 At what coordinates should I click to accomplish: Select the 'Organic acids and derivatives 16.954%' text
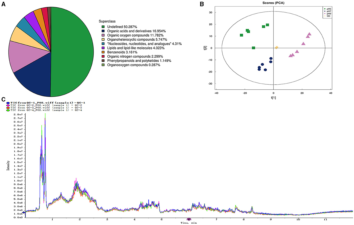137,31
